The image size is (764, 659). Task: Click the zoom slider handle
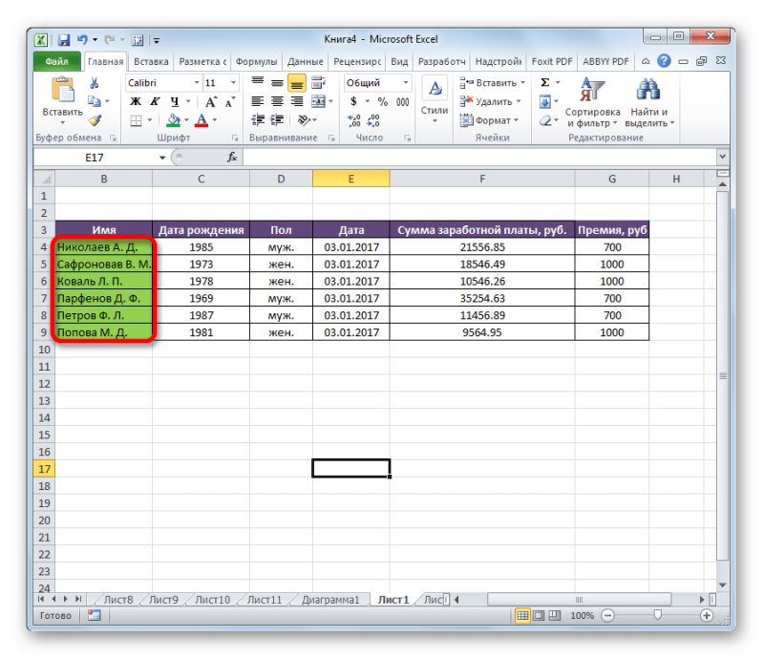(x=657, y=615)
